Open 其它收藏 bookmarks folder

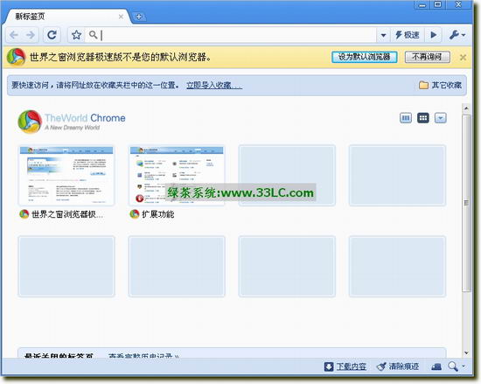click(440, 85)
